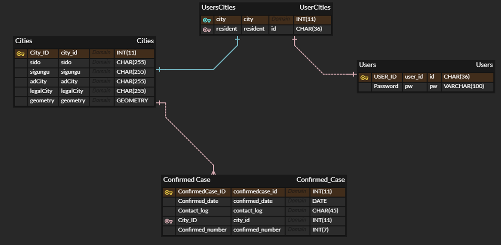The image size is (501, 245).
Task: Select the Confirmed_Case physical table name
Action: tap(321, 180)
